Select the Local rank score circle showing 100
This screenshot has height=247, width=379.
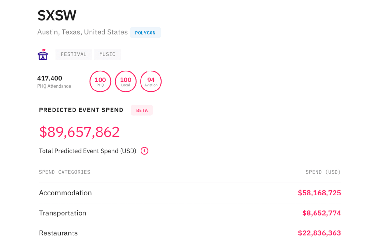(125, 81)
